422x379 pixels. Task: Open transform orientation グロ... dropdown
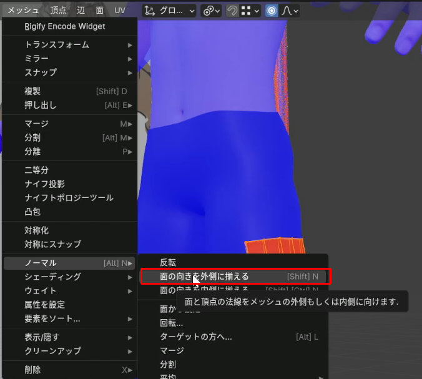click(x=169, y=11)
